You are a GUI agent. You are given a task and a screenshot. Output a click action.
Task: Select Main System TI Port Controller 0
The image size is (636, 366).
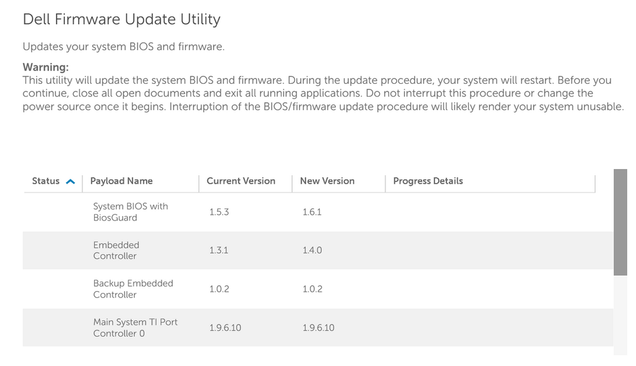pos(135,327)
